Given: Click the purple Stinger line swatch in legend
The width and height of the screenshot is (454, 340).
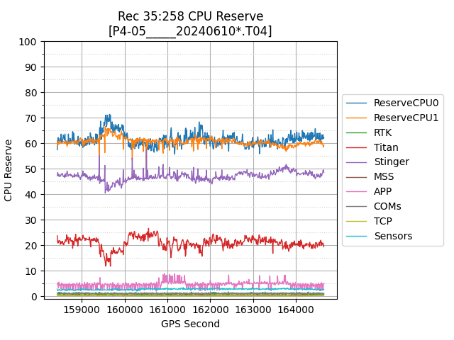Looking at the screenshot, I should pos(357,161).
